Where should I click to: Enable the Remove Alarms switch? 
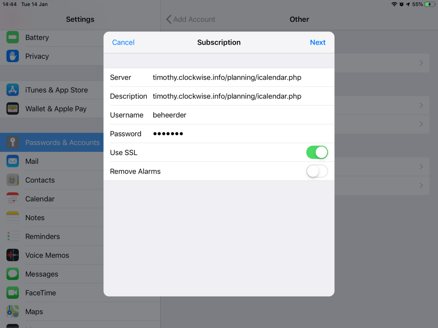pyautogui.click(x=317, y=171)
